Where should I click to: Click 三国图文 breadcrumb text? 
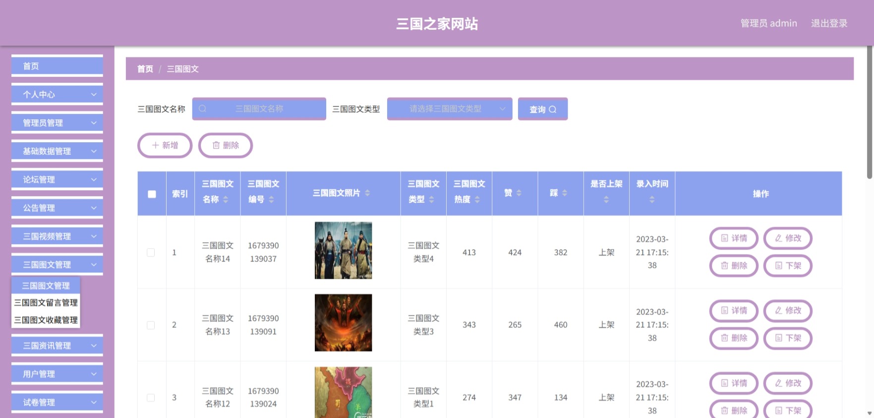182,69
